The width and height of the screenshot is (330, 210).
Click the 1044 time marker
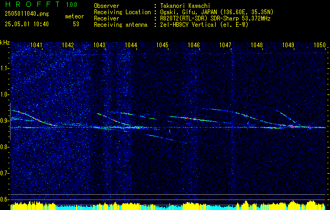pos(131,45)
